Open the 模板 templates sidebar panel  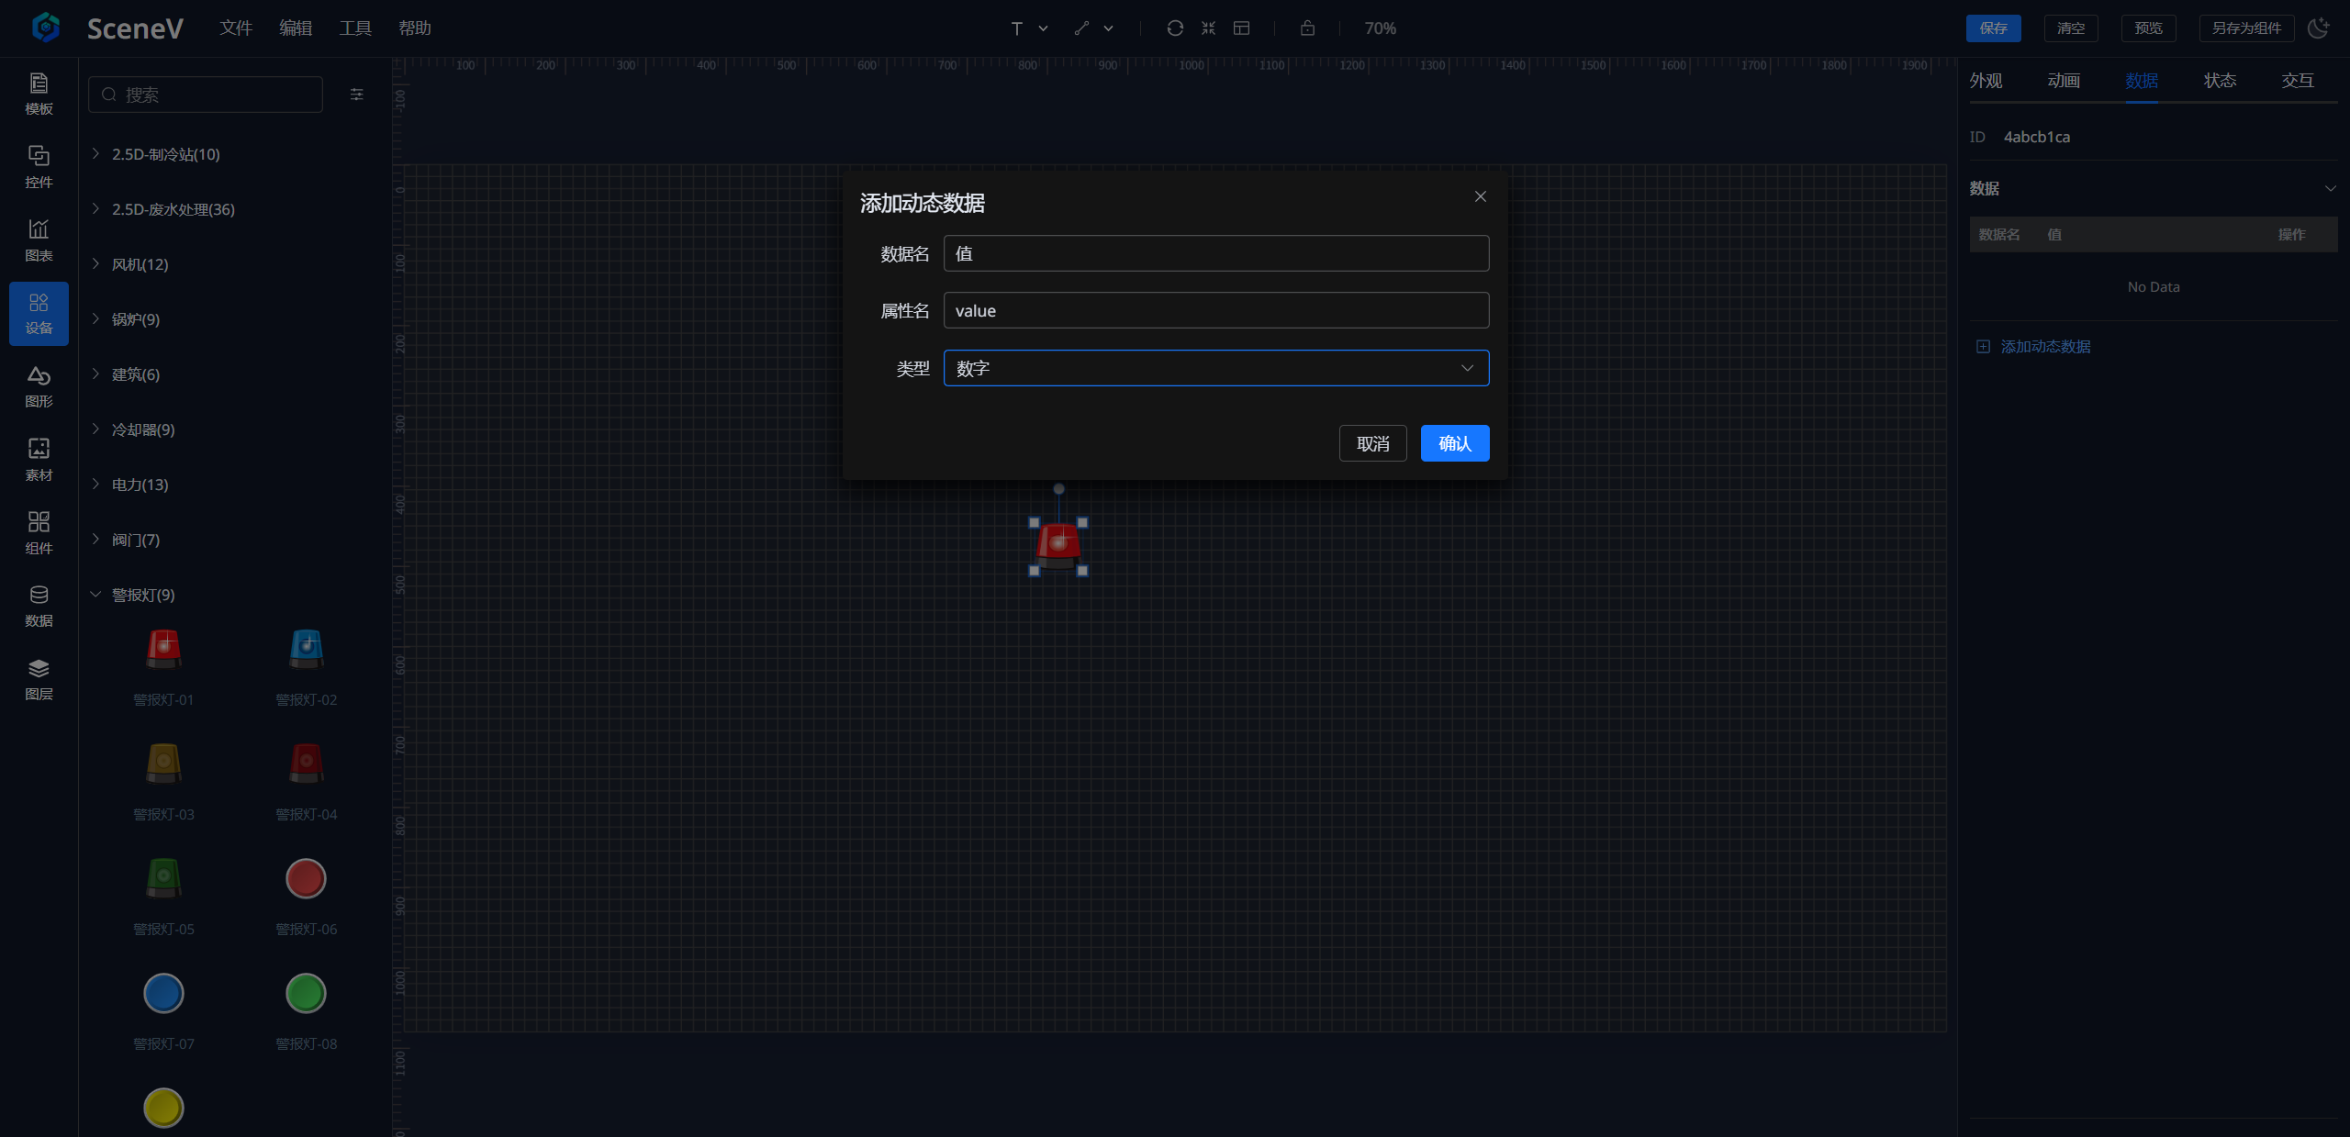pos(39,94)
